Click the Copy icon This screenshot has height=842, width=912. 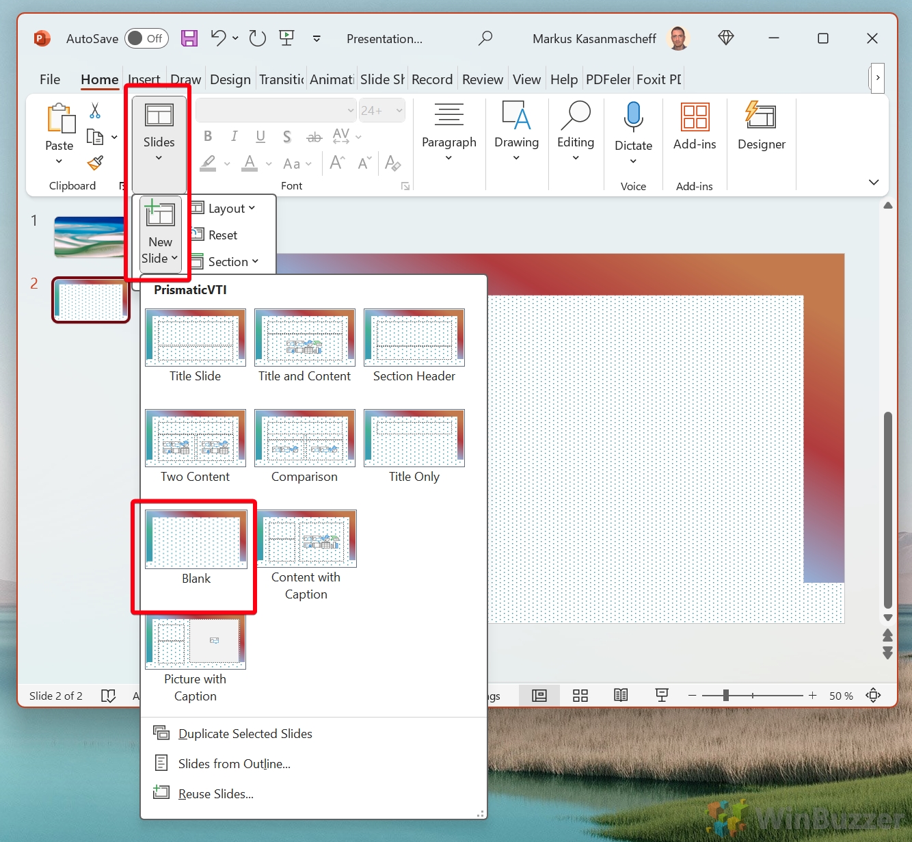click(95, 137)
